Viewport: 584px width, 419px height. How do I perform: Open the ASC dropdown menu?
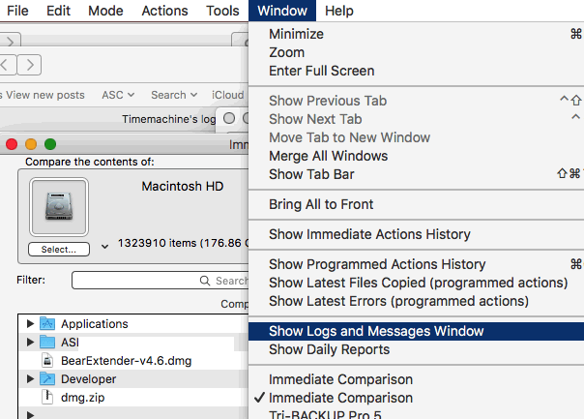tap(118, 95)
